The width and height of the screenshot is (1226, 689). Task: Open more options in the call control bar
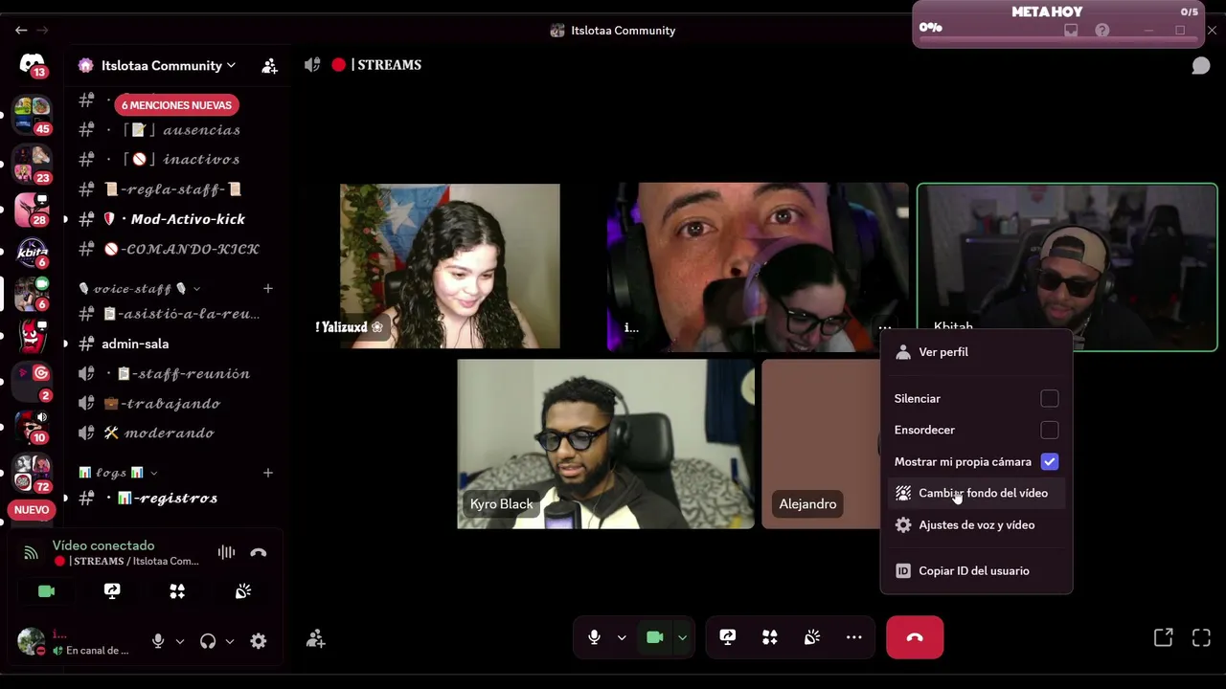[854, 637]
